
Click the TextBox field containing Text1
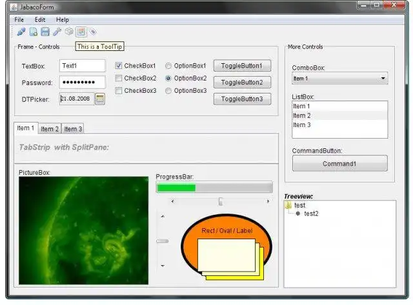pos(83,66)
